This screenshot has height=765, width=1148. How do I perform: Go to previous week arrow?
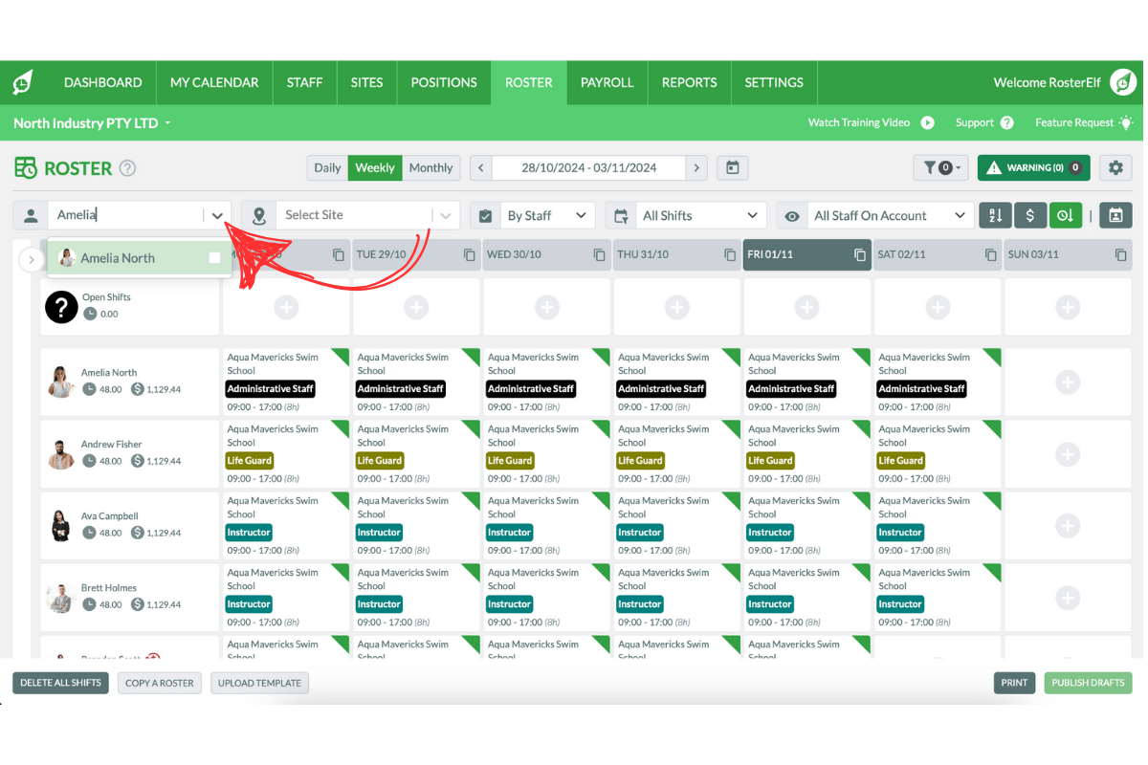click(x=480, y=167)
